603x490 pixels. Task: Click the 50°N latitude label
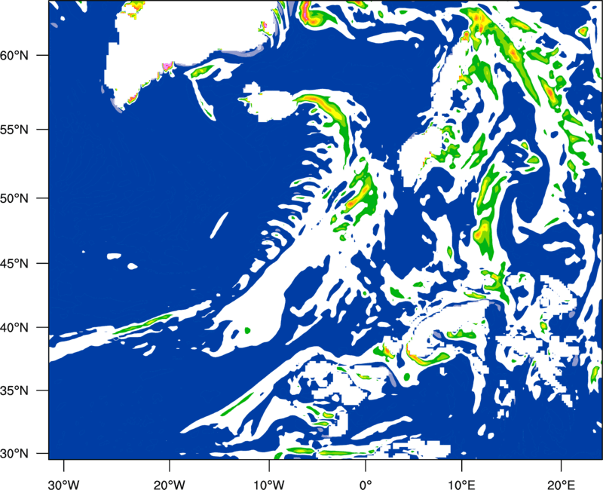(14, 199)
